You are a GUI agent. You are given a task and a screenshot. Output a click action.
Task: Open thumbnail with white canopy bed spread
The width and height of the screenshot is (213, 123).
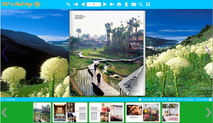click(x=106, y=113)
